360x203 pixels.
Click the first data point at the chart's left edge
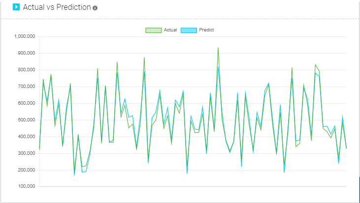coord(39,149)
